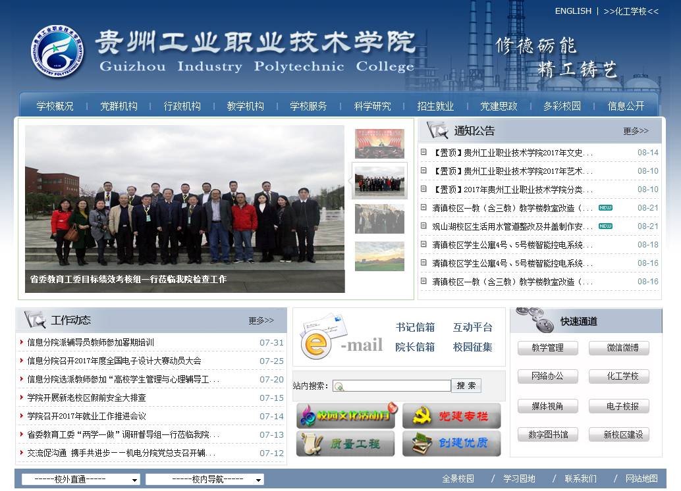Click the 通知公告 magnifier icon
Viewport: 681px width, 491px height.
tap(437, 130)
